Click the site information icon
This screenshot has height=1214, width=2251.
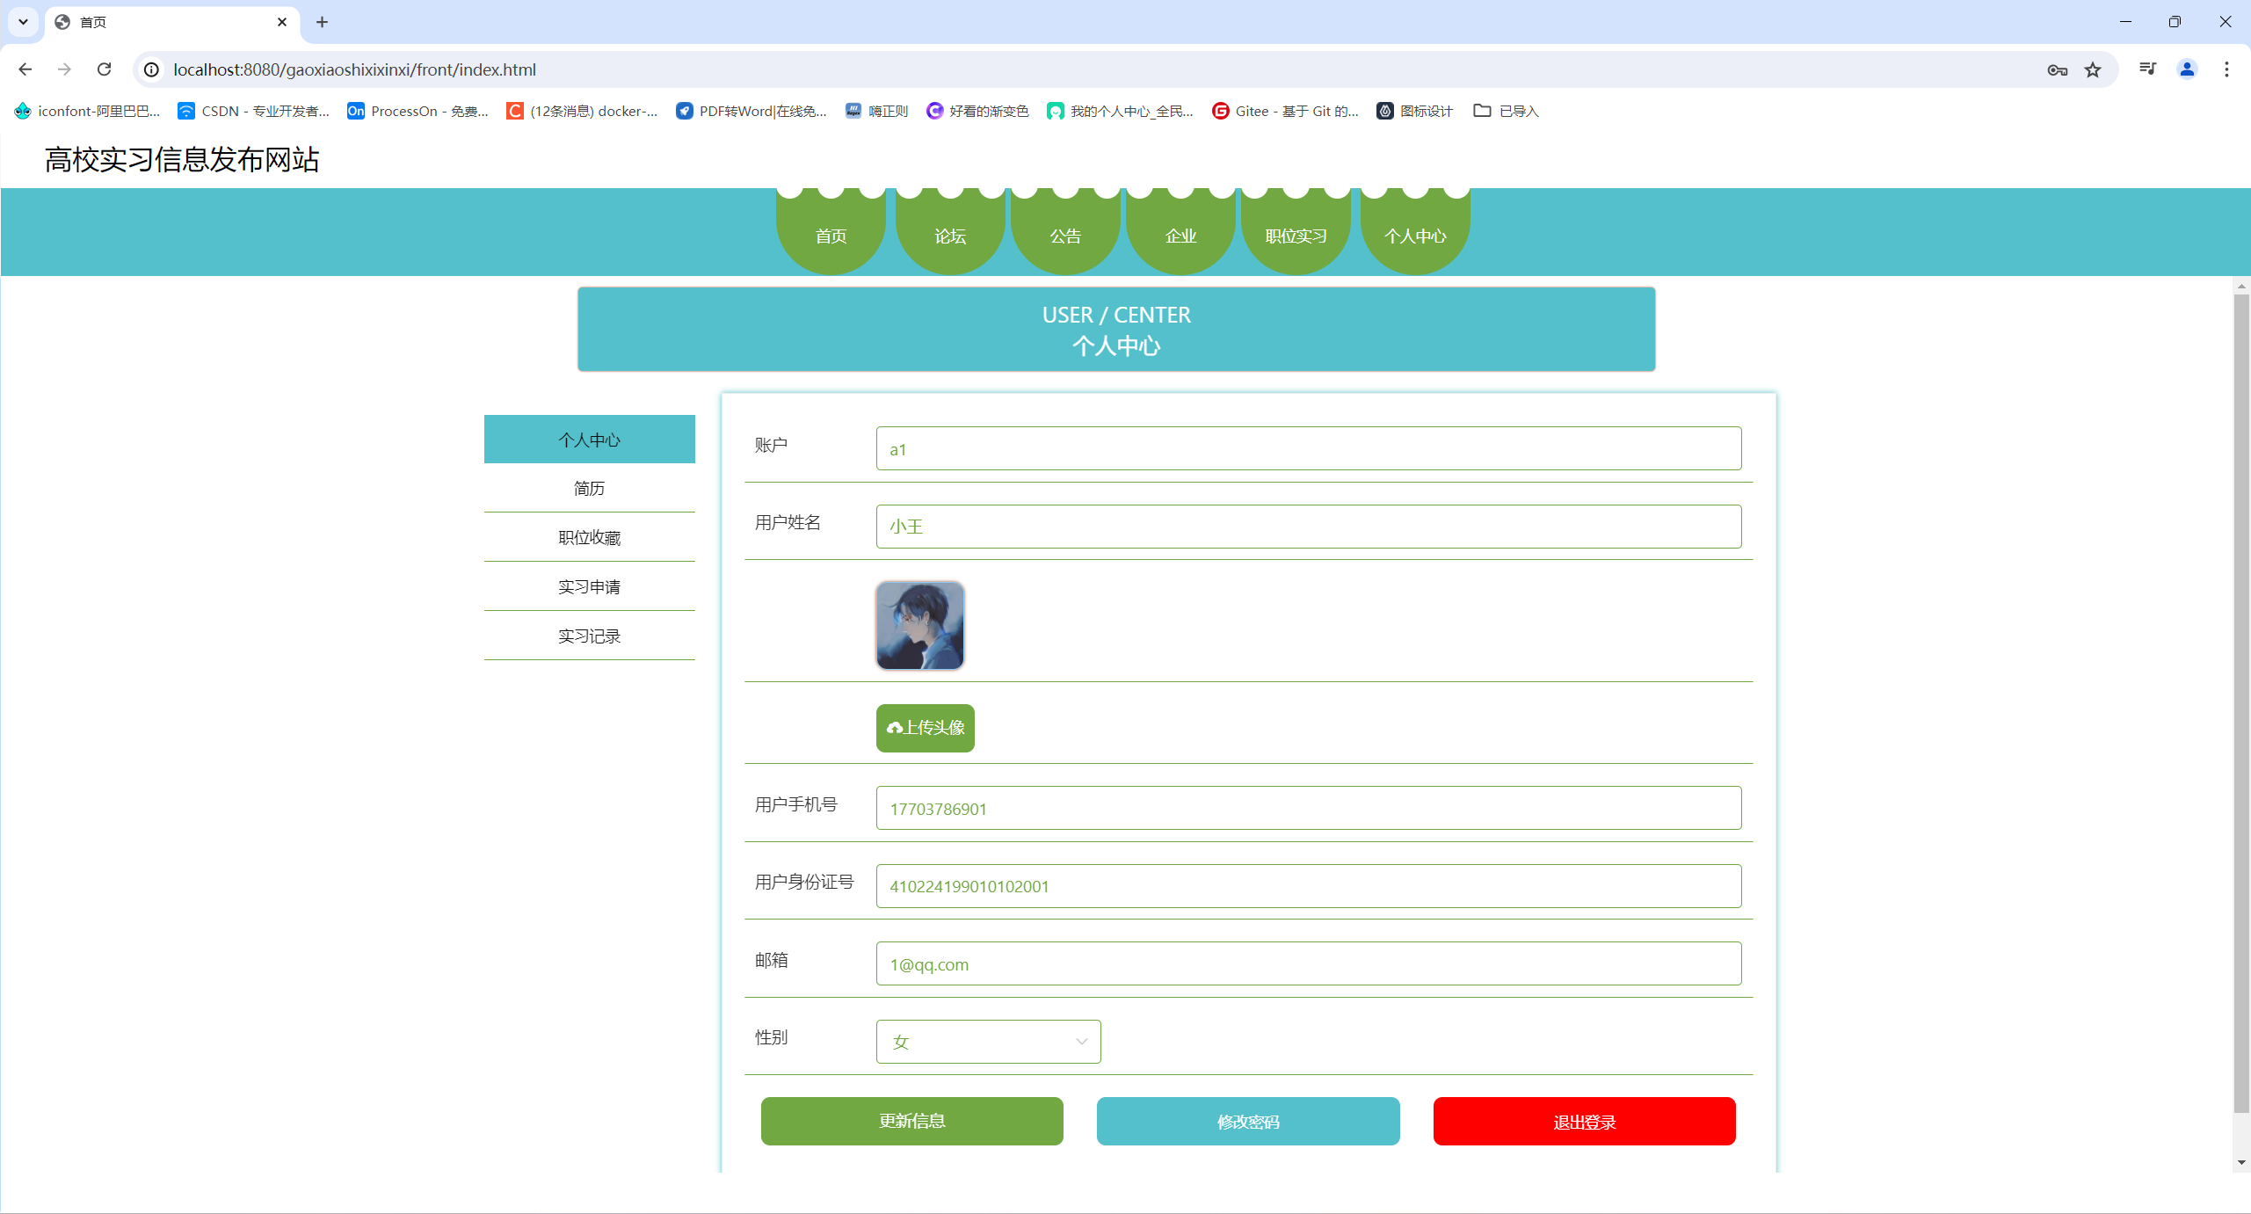(x=152, y=69)
